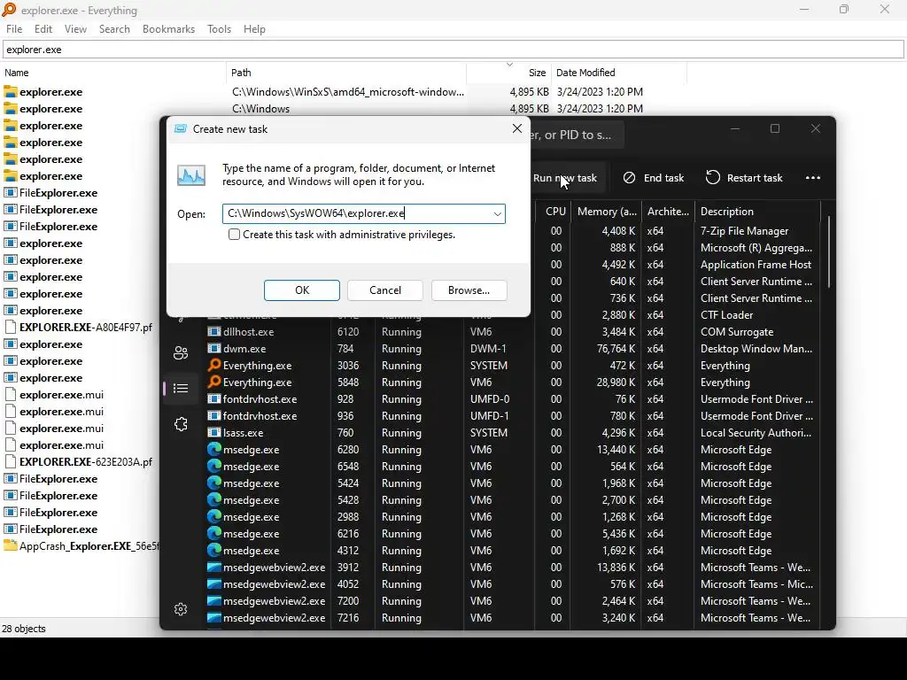This screenshot has width=907, height=680.
Task: Click the icon of the dwm.exe process
Action: tap(214, 349)
